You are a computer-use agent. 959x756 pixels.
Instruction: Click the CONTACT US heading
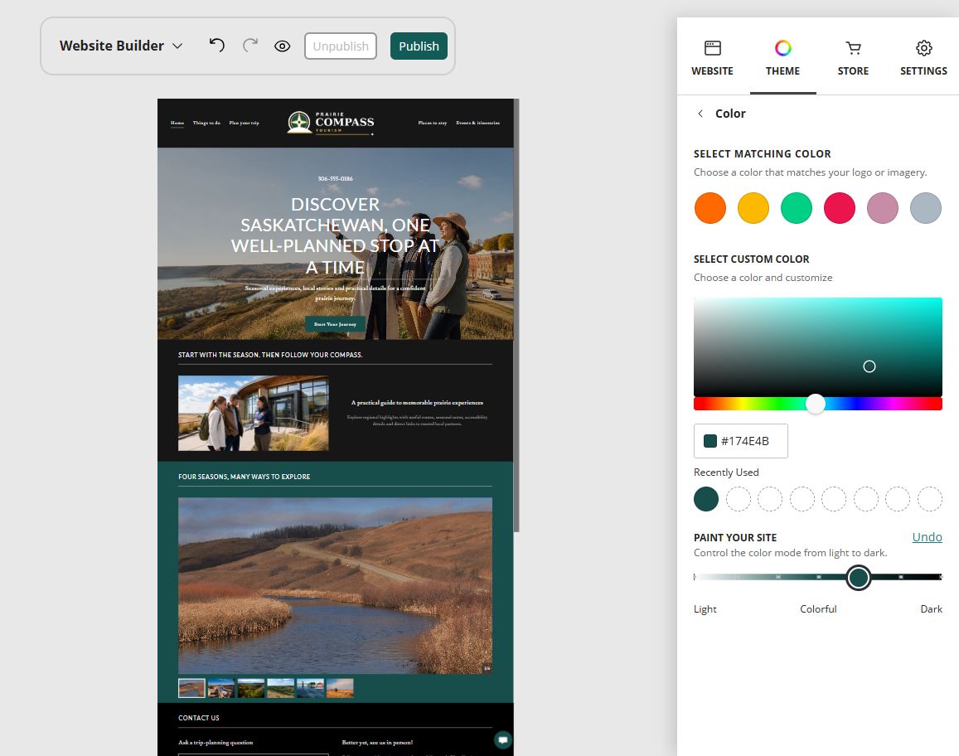pos(199,718)
